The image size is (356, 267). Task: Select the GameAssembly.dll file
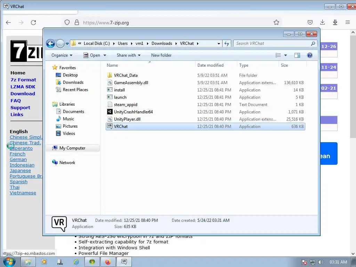[x=205, y=83]
